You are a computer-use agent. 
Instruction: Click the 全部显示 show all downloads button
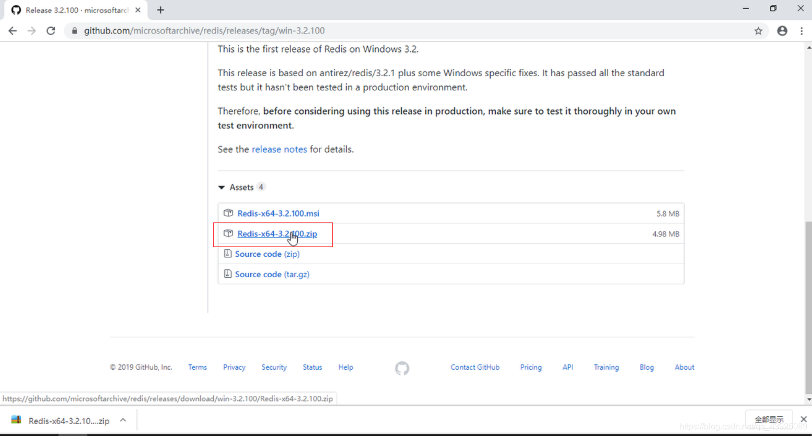coord(769,420)
